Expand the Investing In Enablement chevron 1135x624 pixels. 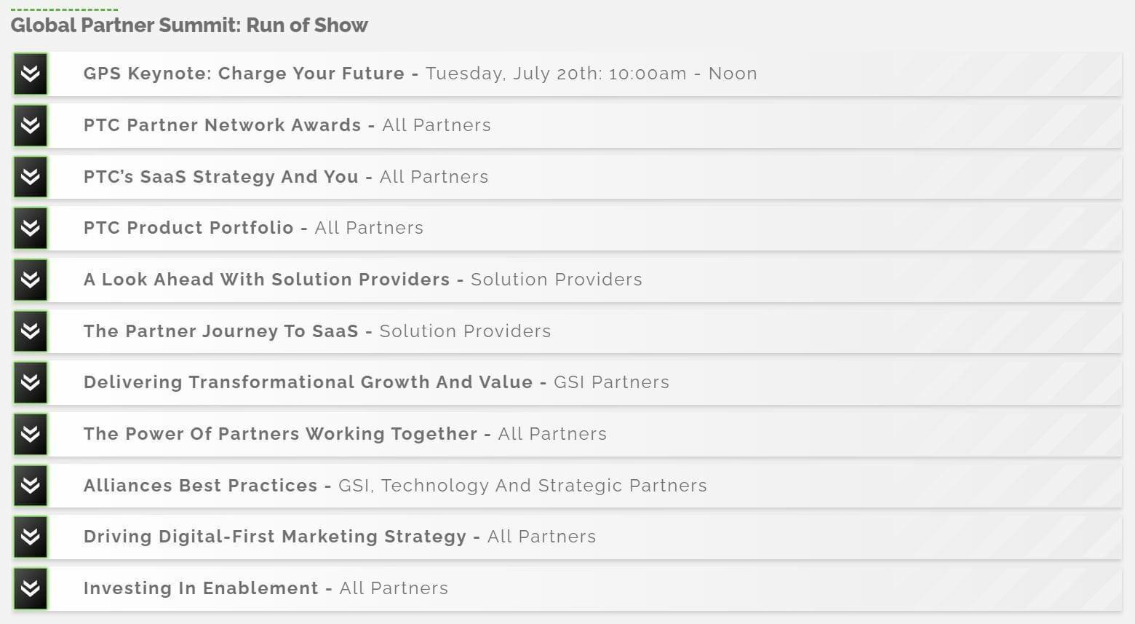pos(30,588)
